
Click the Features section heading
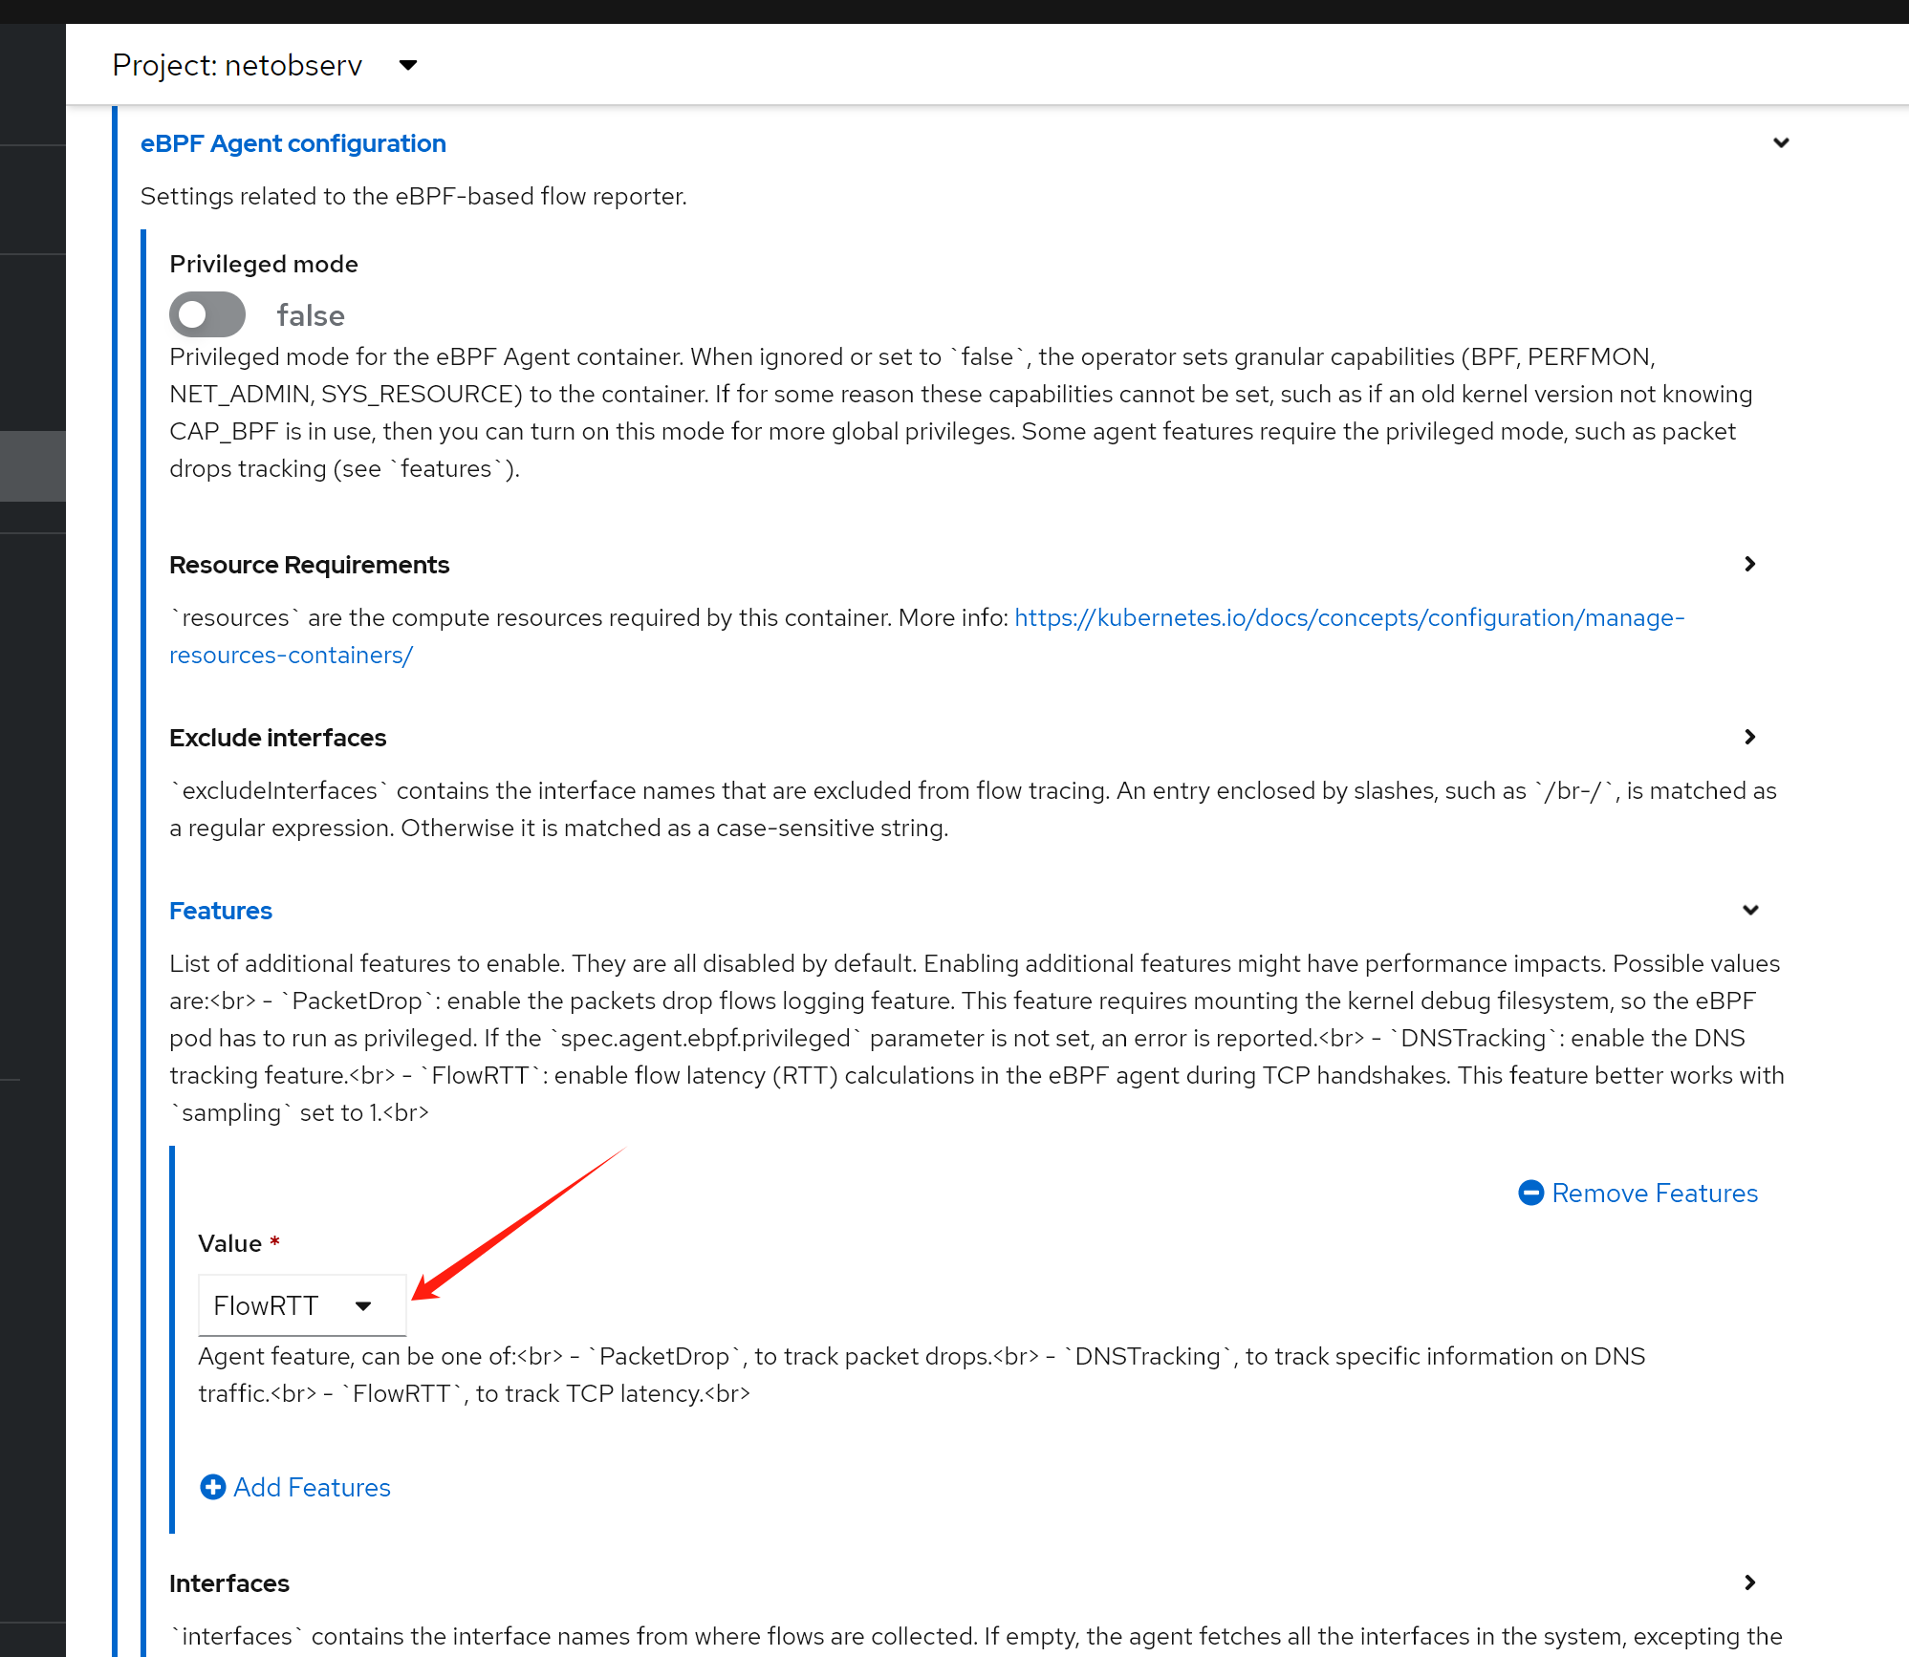tap(221, 911)
